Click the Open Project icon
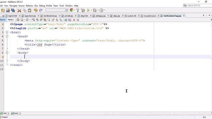The image size is (212, 119). [8, 10]
